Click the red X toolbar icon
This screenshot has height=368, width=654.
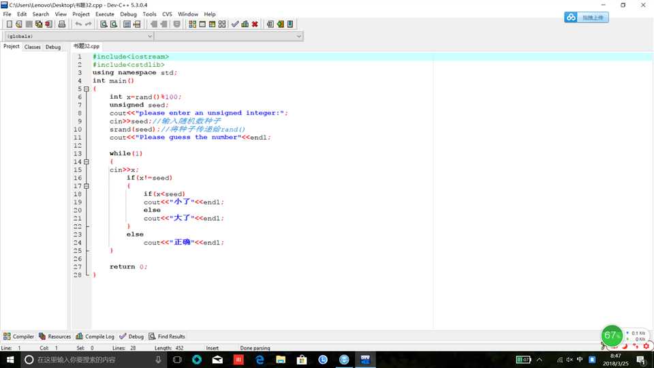click(254, 25)
